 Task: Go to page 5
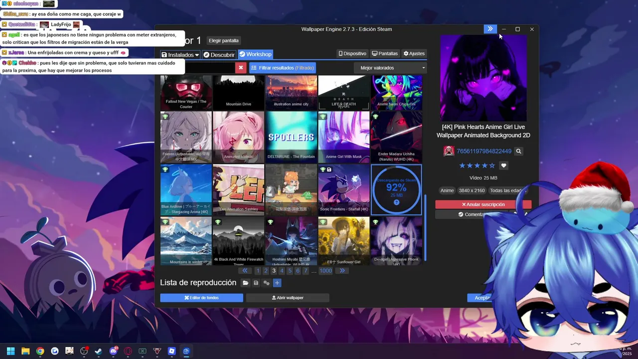(x=290, y=271)
